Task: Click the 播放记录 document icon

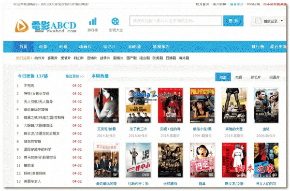Action: coord(258,21)
